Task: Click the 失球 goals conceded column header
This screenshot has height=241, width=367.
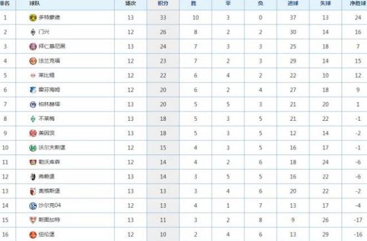Action: [325, 3]
